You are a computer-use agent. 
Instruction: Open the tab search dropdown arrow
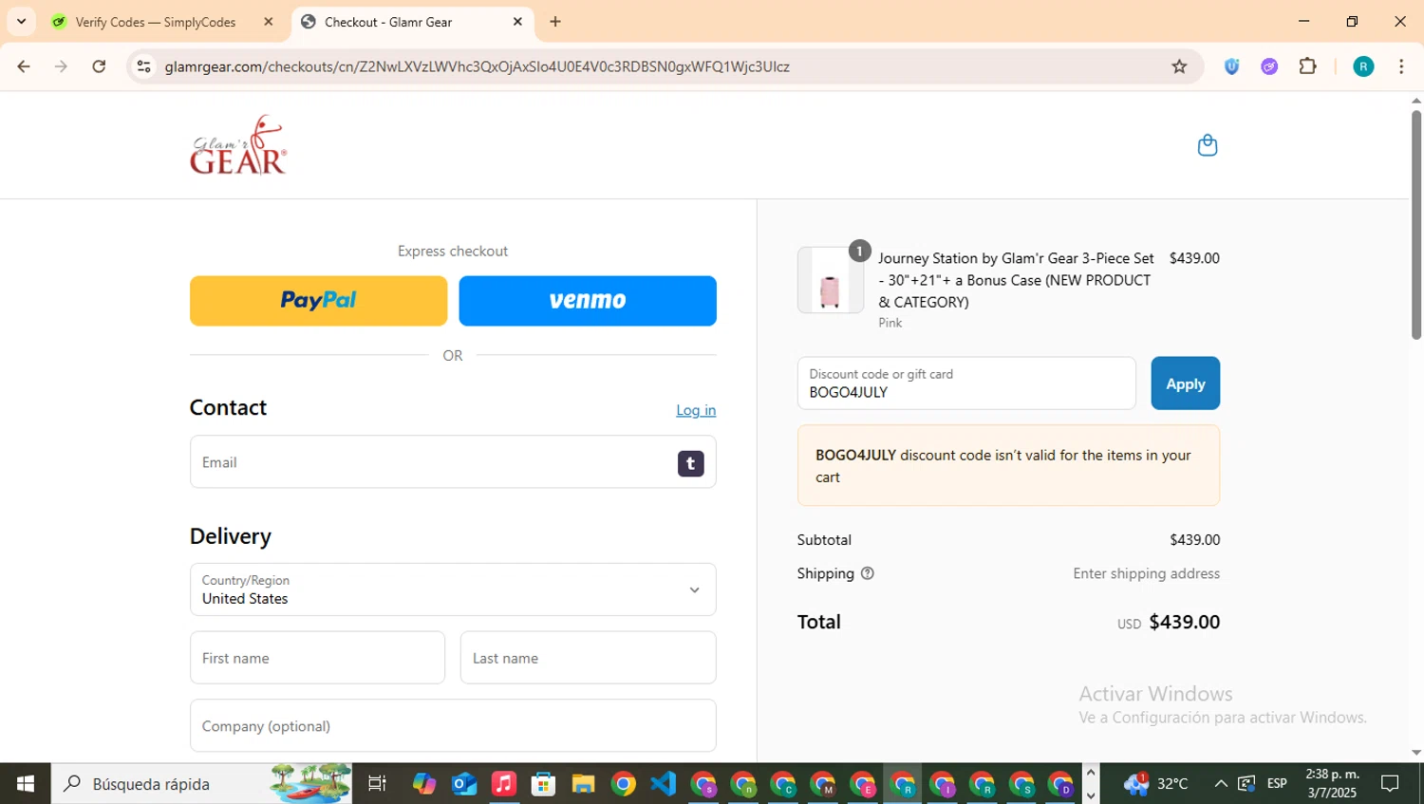click(21, 22)
